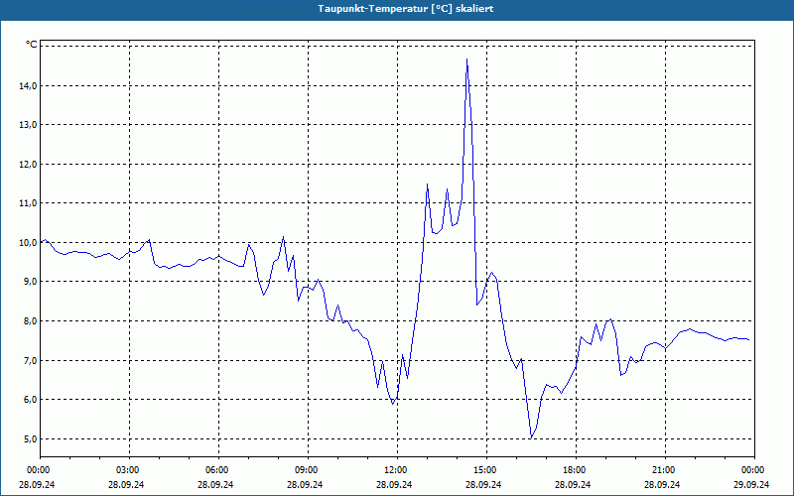Image resolution: width=794 pixels, height=496 pixels.
Task: Click the '12,0' y-axis value
Action: [x=29, y=165]
